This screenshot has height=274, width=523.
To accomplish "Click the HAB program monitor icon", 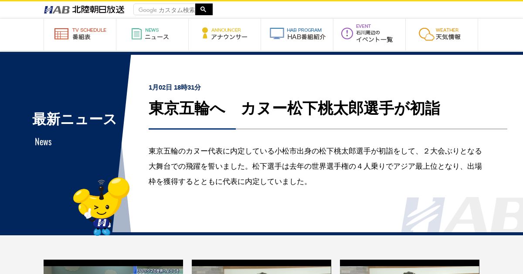I will 277,33.
